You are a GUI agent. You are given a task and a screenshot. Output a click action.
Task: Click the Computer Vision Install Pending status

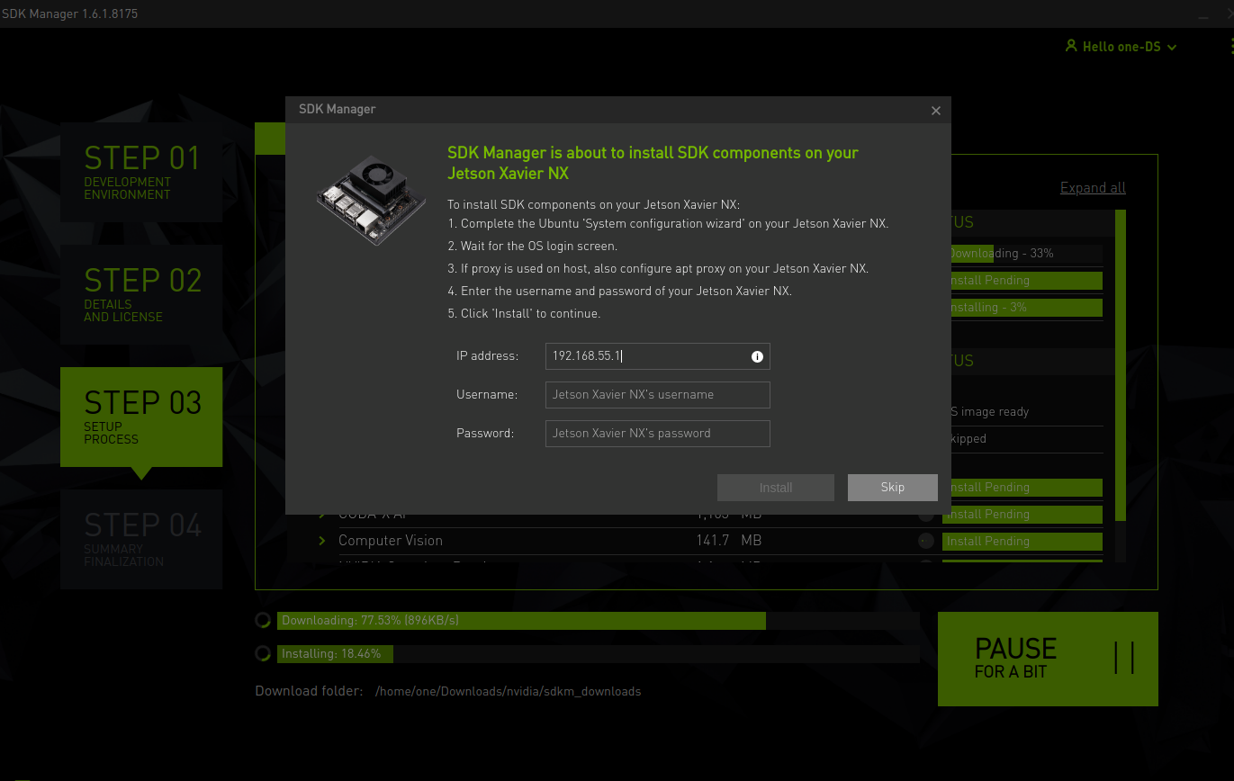point(1022,542)
